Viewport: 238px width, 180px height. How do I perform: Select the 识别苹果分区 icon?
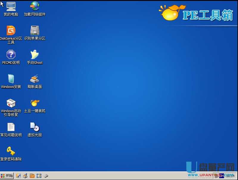(x=35, y=31)
